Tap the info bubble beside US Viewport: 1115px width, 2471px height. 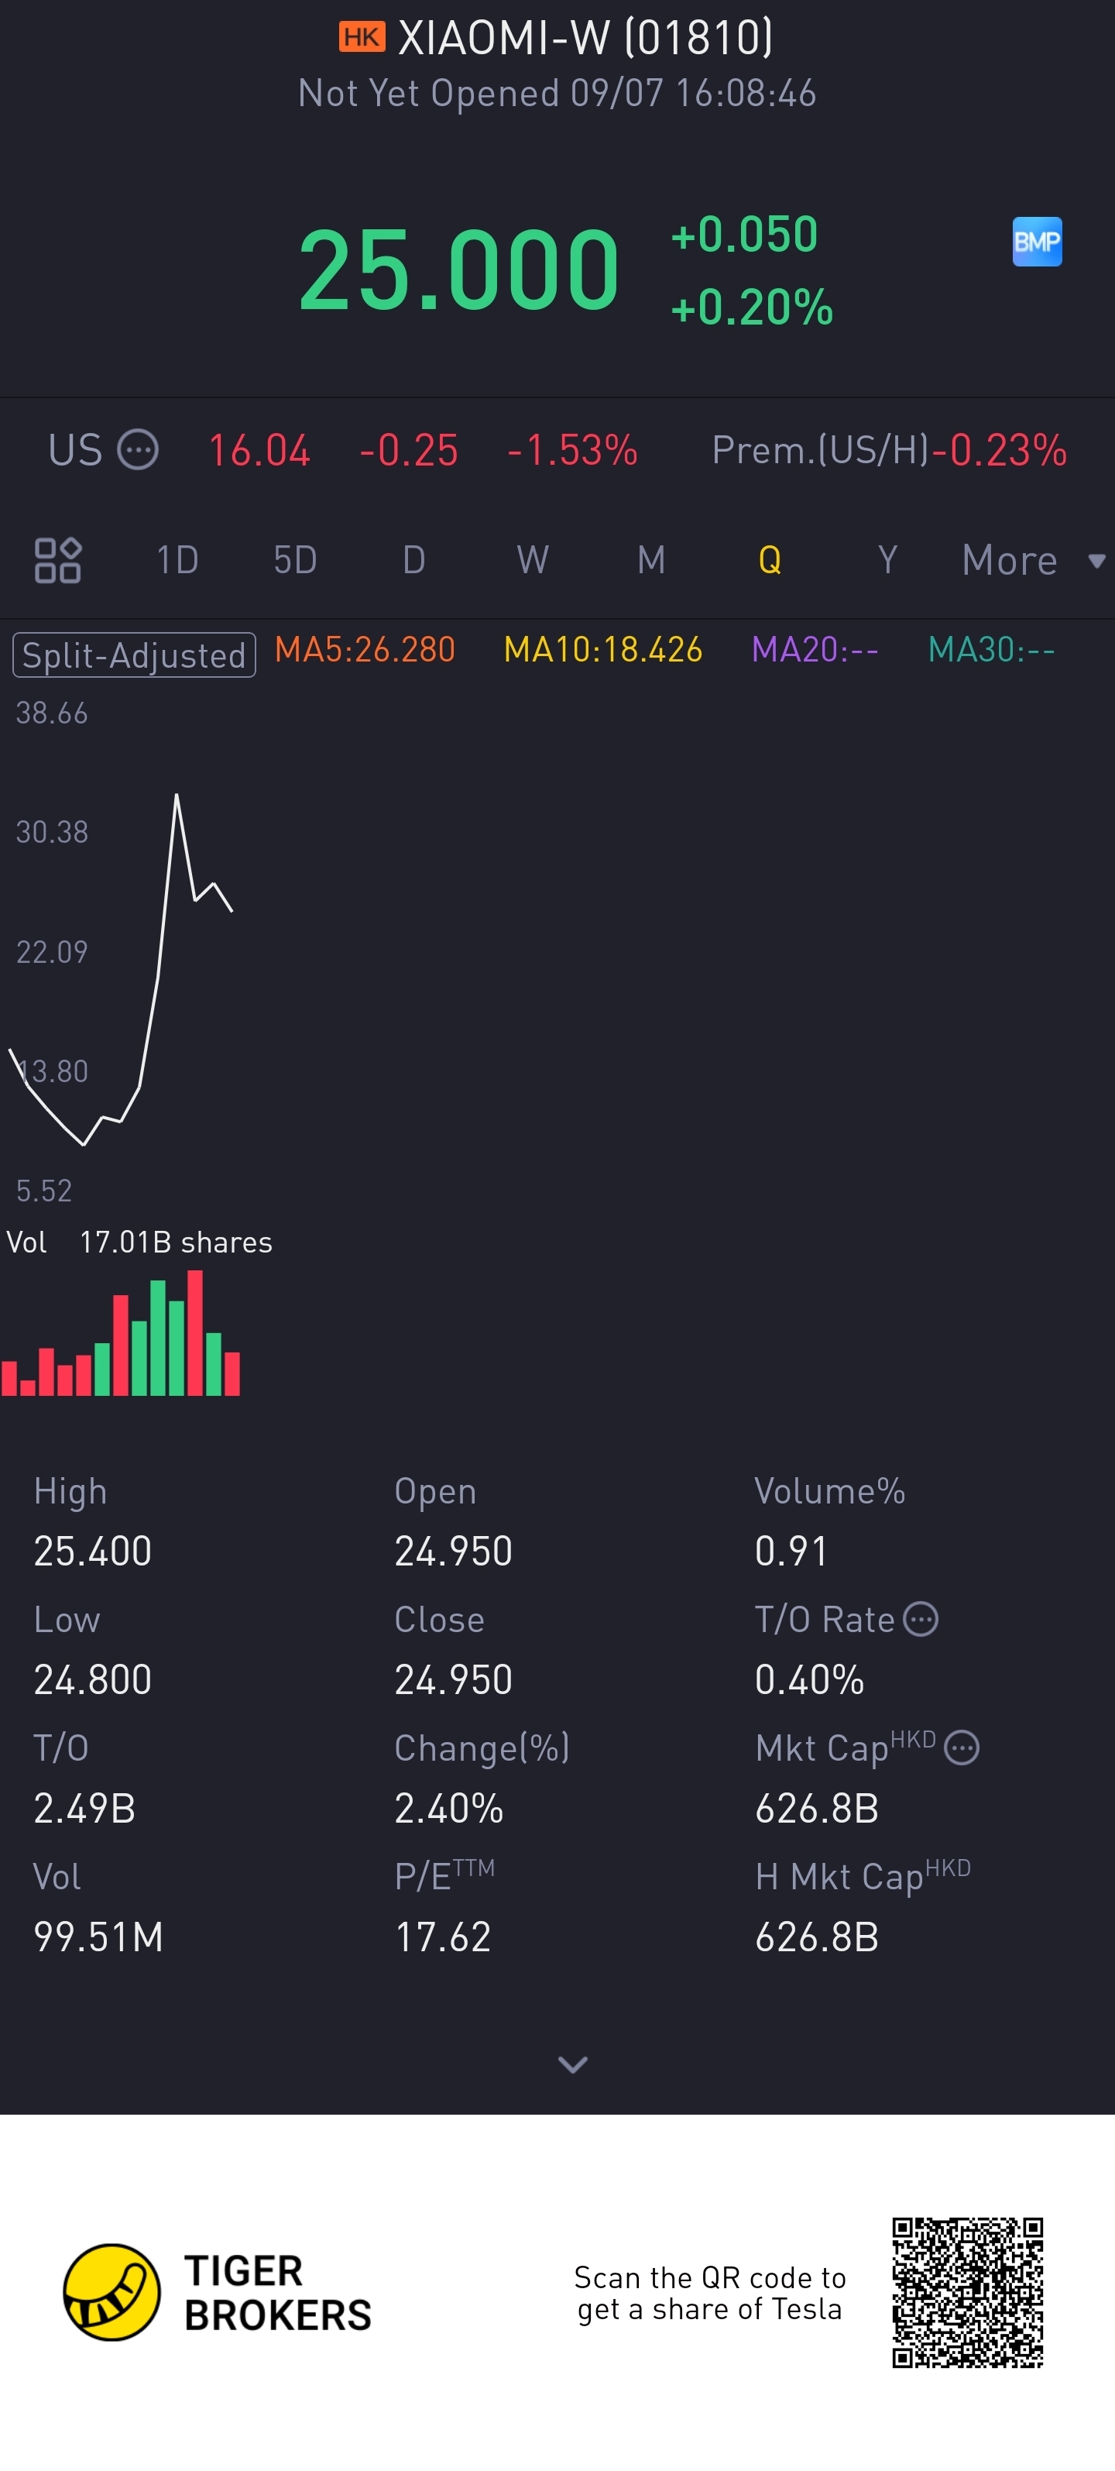(137, 450)
